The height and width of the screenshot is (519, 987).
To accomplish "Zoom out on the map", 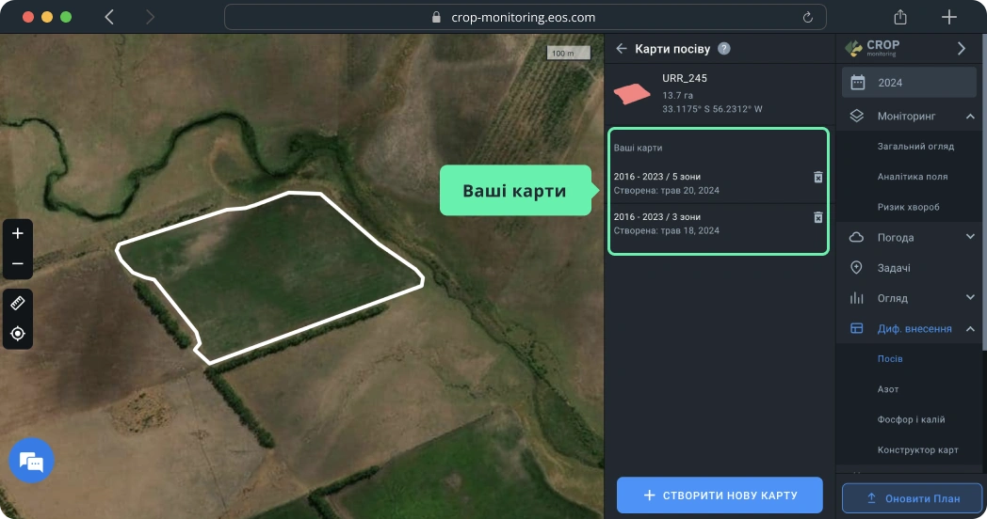I will (17, 264).
